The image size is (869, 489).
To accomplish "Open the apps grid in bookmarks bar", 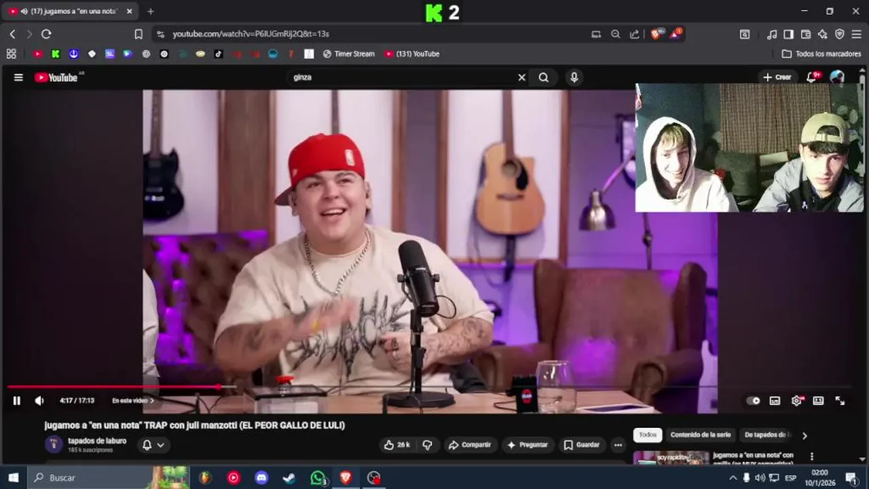I will [11, 54].
